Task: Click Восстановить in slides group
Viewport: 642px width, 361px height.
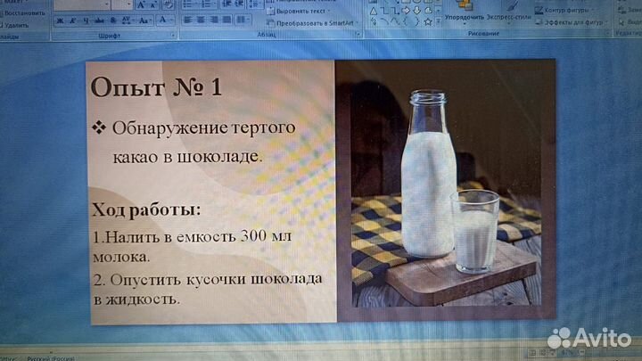Action: click(x=22, y=13)
